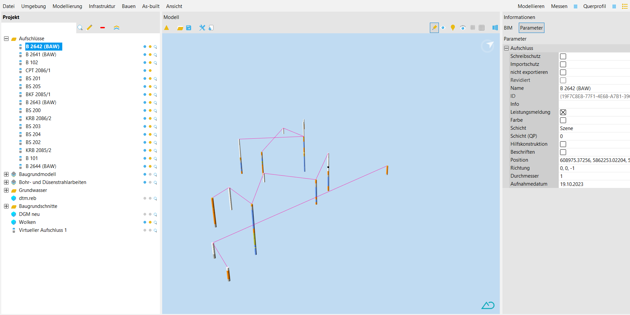Click the blue compass arrow in viewport
Image resolution: width=630 pixels, height=315 pixels.
[488, 46]
